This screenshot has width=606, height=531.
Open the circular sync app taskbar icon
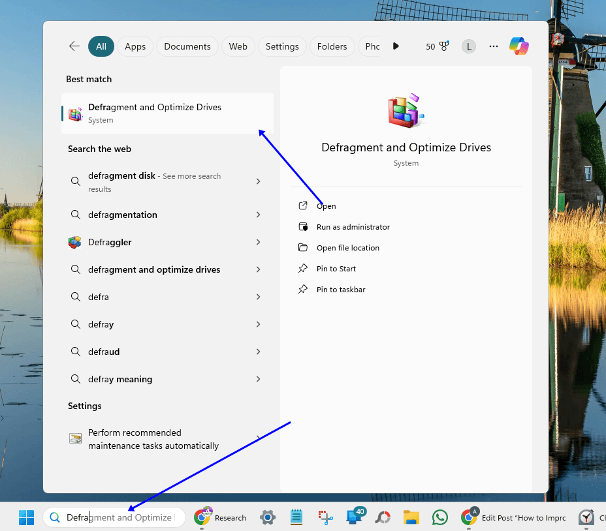click(383, 517)
